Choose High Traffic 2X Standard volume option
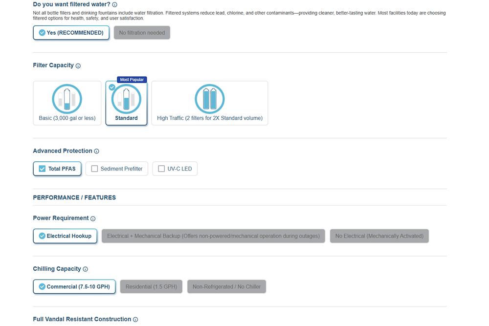489x326 pixels. (210, 103)
